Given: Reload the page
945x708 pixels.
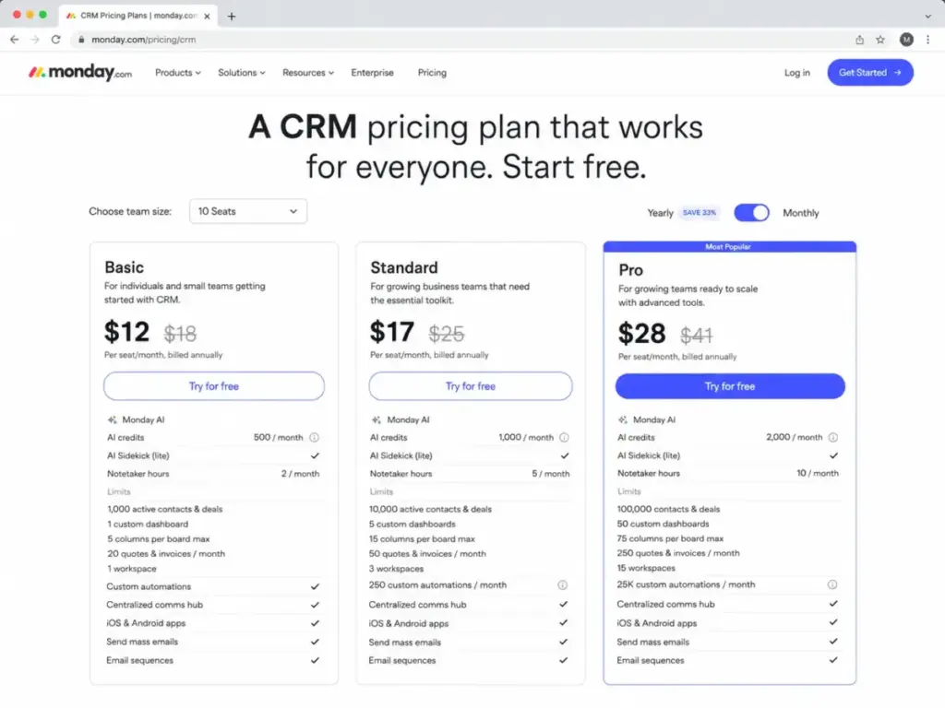Looking at the screenshot, I should point(55,40).
